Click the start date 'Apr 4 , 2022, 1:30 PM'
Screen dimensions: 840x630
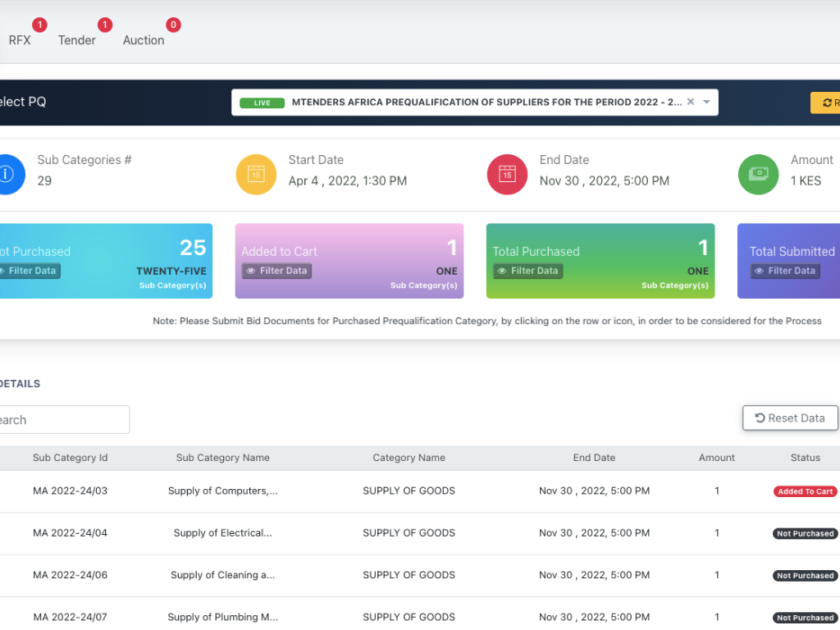point(348,181)
